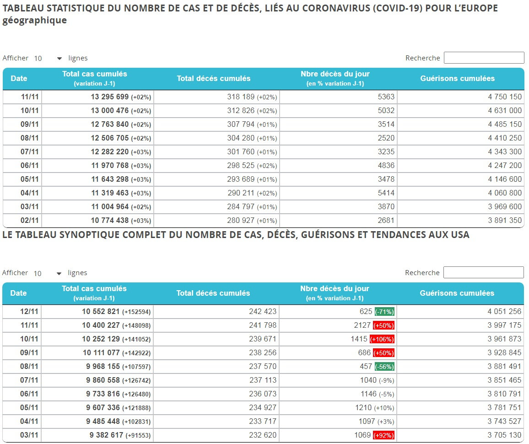Image resolution: width=529 pixels, height=444 pixels.
Task: Select USA daily deaths value 1146
Action: click(368, 394)
